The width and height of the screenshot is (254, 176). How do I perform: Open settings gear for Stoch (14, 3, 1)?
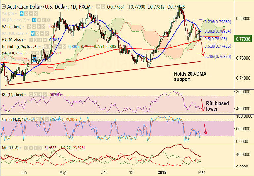[38, 120]
